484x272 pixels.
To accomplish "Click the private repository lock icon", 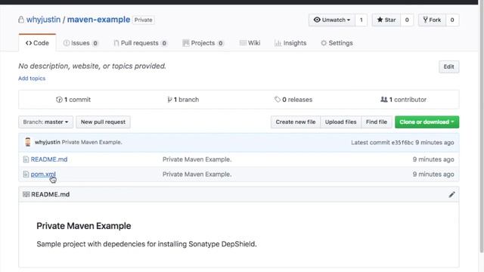I will point(20,20).
